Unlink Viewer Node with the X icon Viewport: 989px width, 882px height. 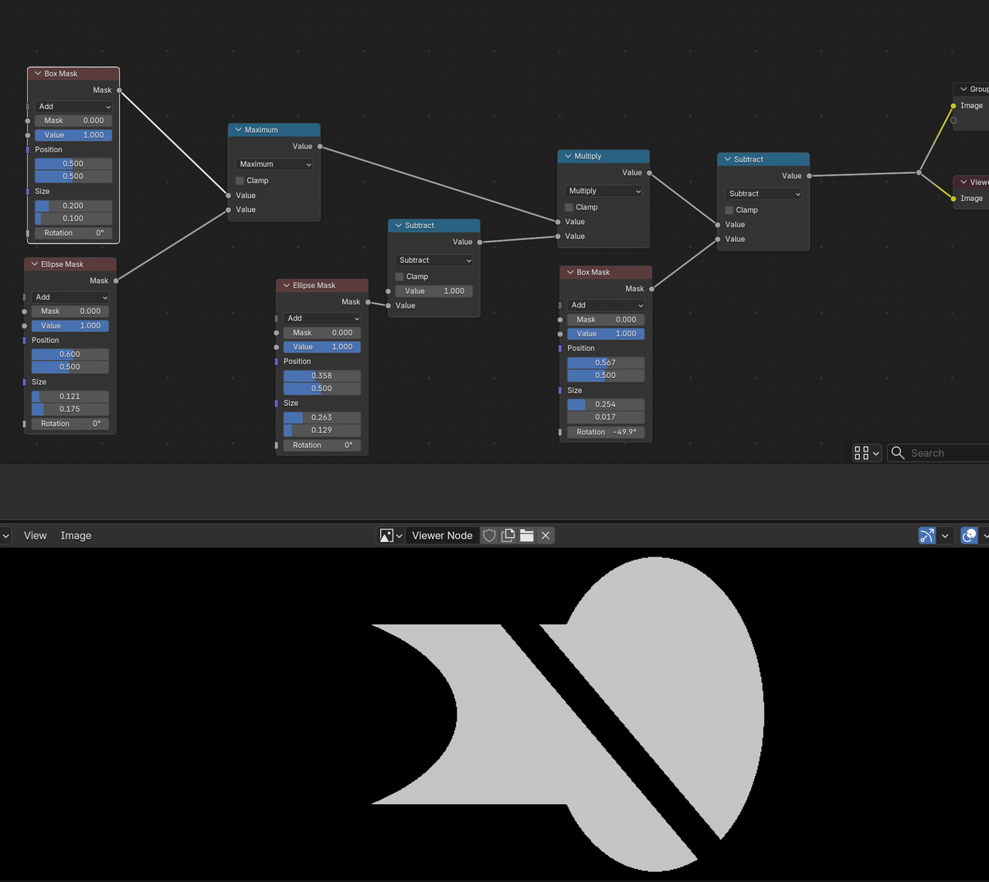pyautogui.click(x=545, y=535)
